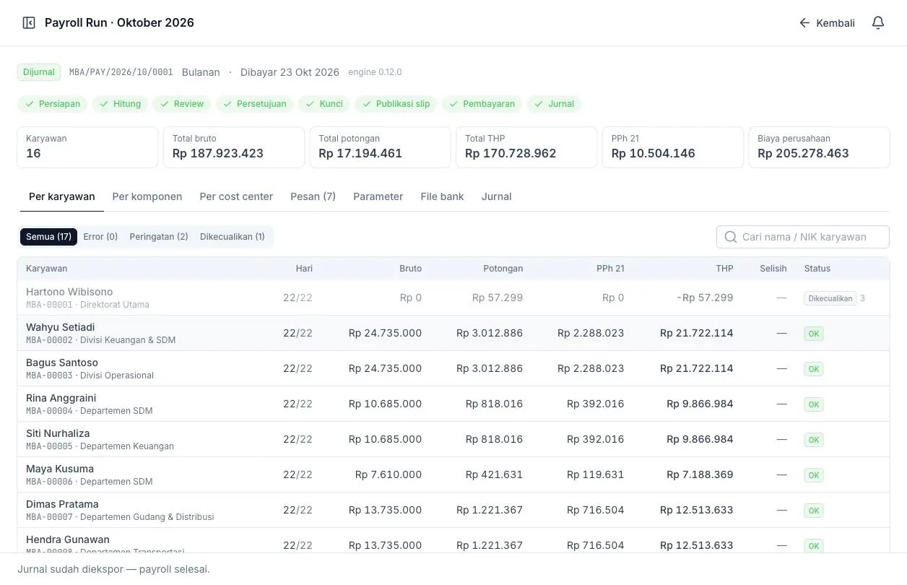Select the Persetujuan step chip
This screenshot has height=585, width=907.
coord(255,104)
